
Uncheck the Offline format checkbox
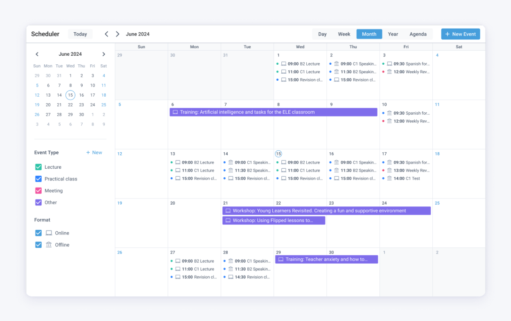[x=37, y=244]
